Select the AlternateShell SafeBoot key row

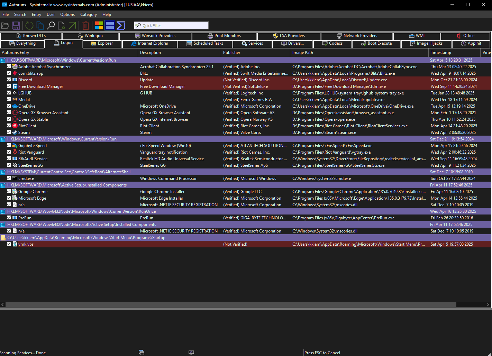coord(245,172)
